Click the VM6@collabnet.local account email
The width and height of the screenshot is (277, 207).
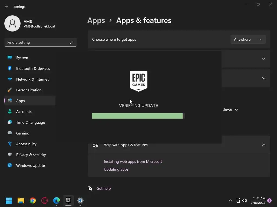[39, 26]
